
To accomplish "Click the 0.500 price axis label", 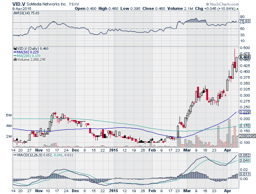I will coord(245,48).
